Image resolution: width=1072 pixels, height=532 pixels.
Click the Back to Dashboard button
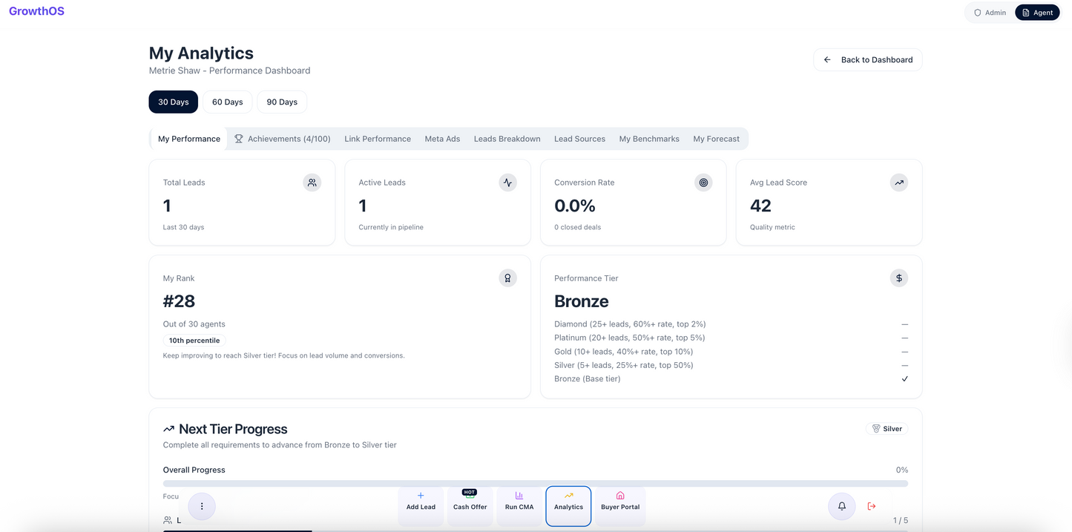tap(867, 59)
